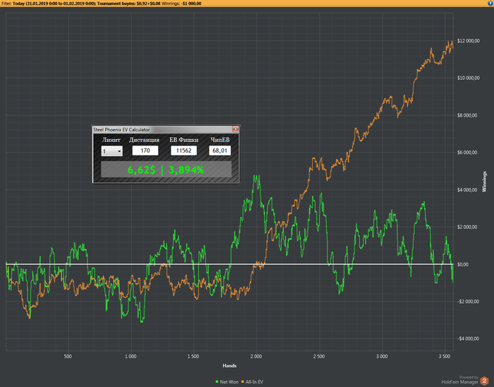Viewport: 494px width, 387px height.
Task: Click the Hold'em Manager 2 logo
Action: click(x=484, y=381)
